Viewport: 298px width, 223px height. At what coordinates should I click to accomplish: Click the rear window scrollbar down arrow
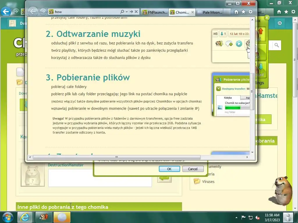pos(295,208)
